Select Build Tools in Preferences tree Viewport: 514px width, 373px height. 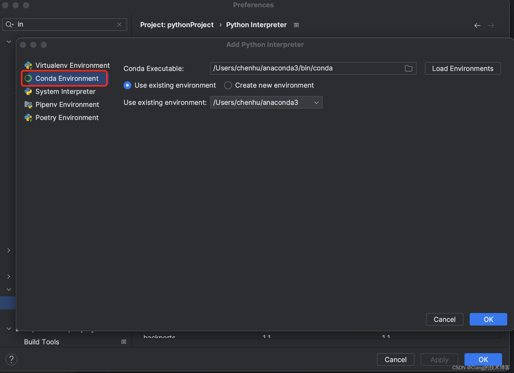point(41,342)
